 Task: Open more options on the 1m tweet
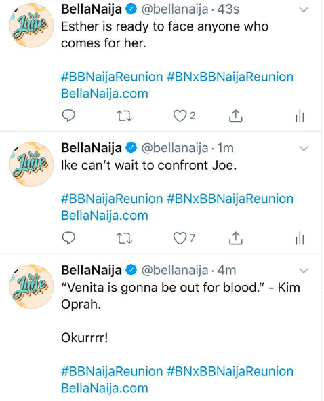(304, 149)
